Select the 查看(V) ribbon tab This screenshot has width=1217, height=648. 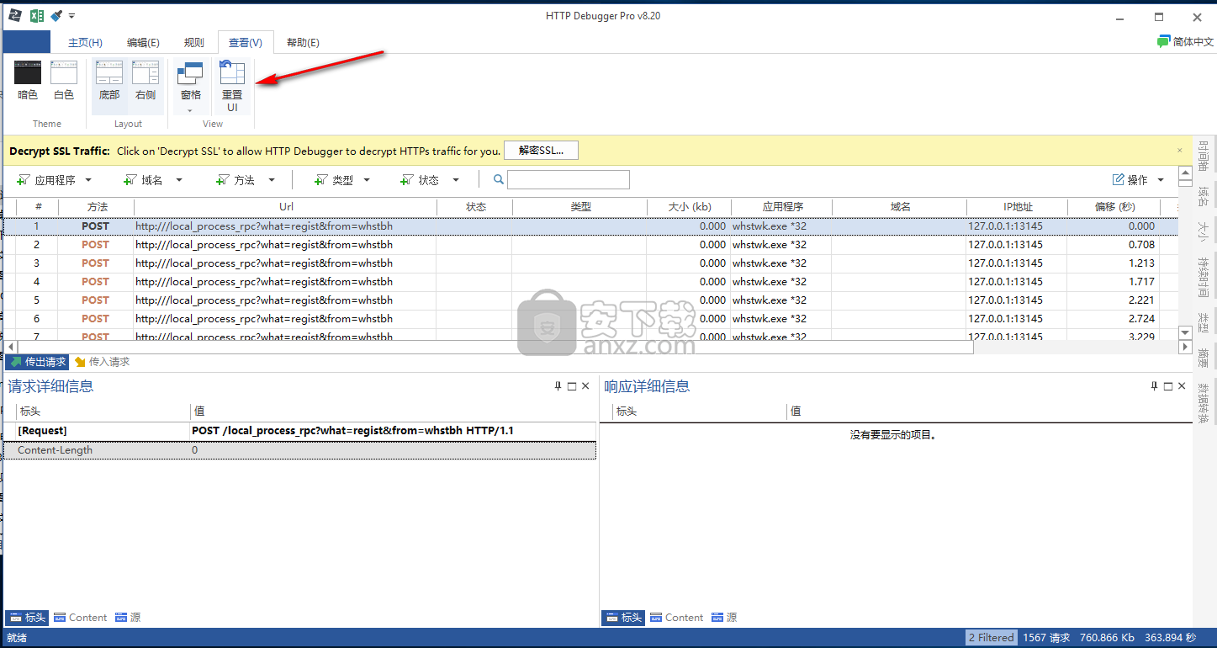click(245, 42)
